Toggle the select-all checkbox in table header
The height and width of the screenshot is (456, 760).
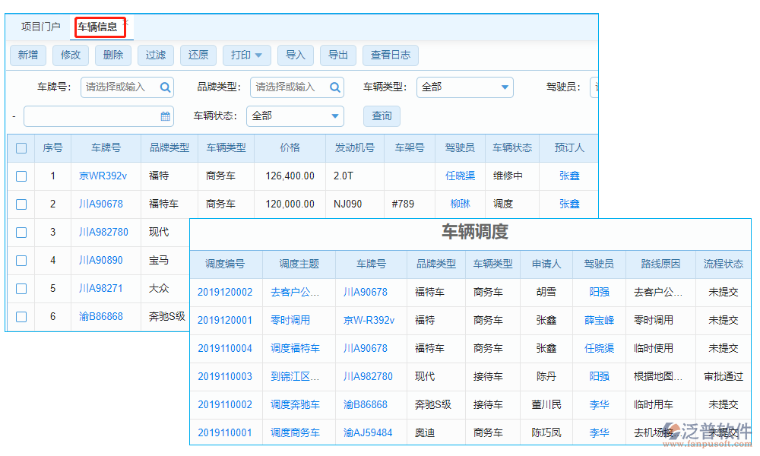click(21, 147)
